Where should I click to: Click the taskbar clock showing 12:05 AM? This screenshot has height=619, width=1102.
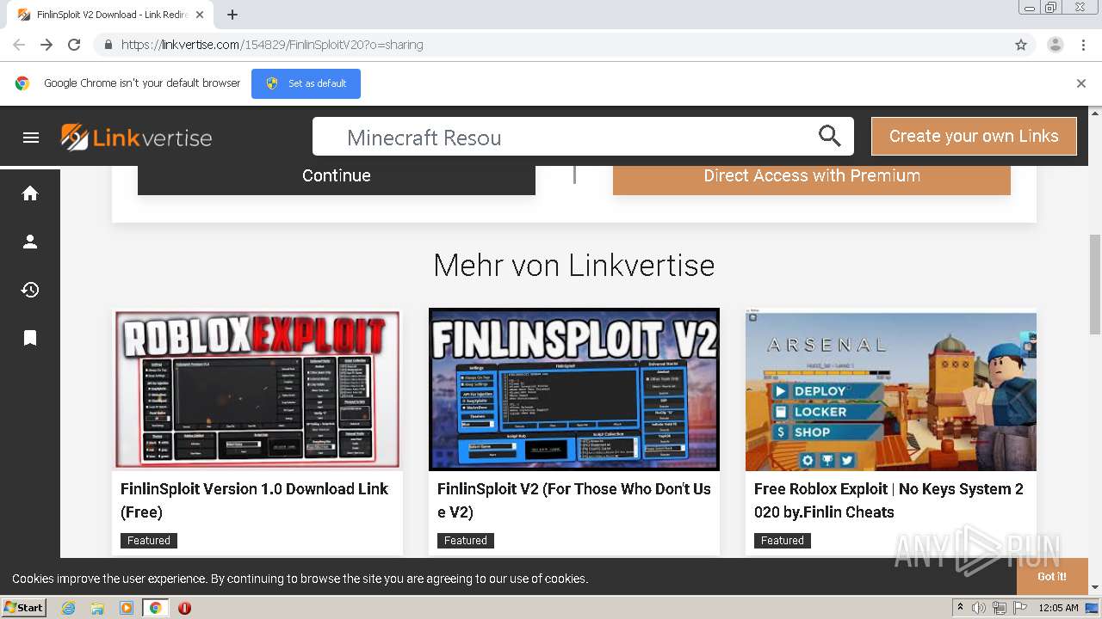(x=1058, y=608)
